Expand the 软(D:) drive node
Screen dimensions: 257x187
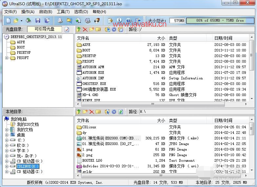point(7,145)
